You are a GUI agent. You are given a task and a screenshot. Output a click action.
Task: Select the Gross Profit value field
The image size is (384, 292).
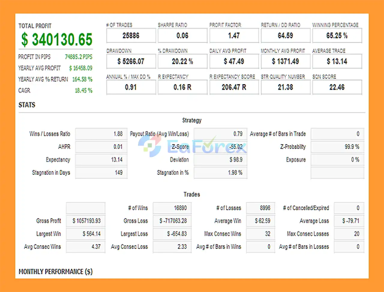coord(85,221)
